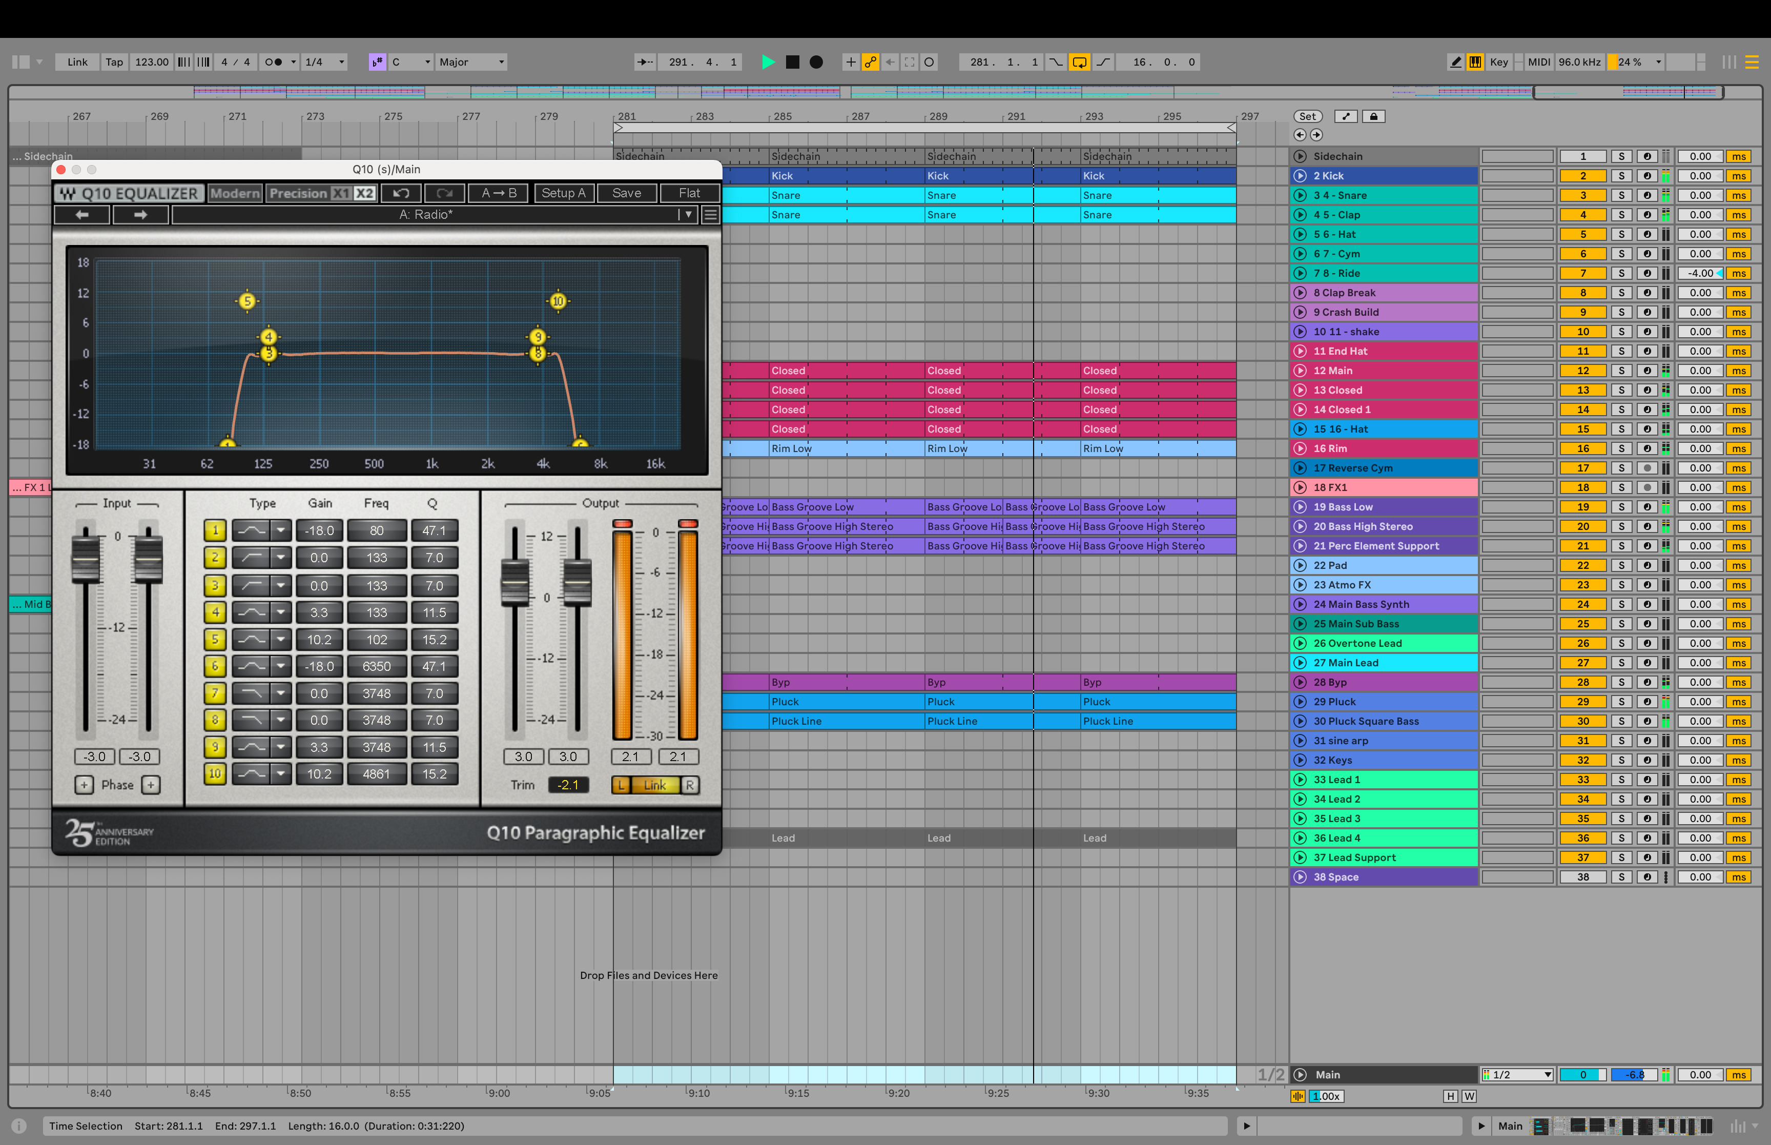Click the Arrangement Record button
This screenshot has width=1771, height=1145.
click(x=816, y=63)
